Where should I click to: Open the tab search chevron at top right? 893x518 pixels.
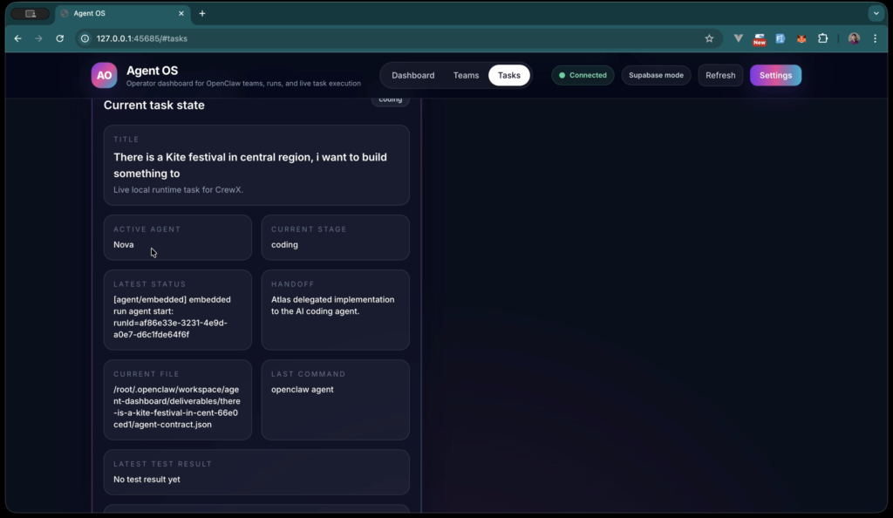tap(876, 13)
